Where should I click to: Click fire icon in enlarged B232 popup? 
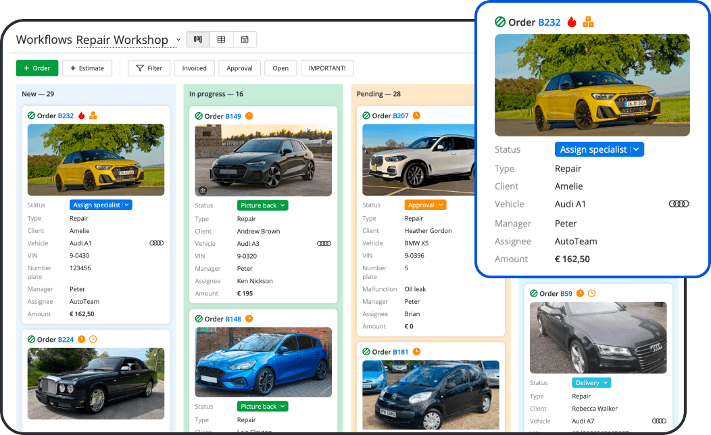point(572,22)
